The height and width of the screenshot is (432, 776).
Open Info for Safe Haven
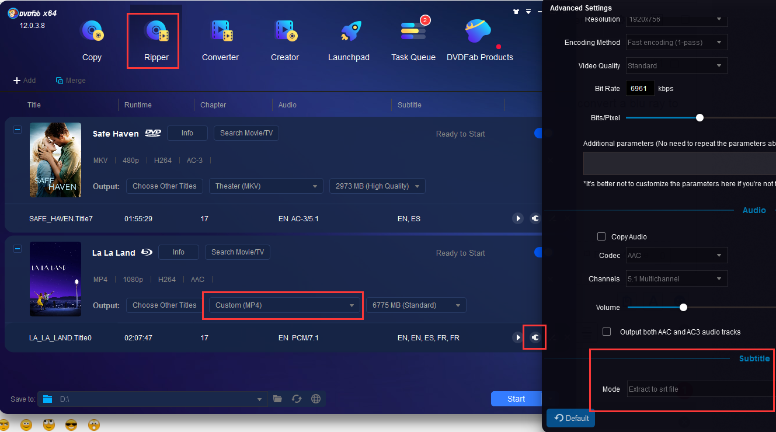pos(187,133)
